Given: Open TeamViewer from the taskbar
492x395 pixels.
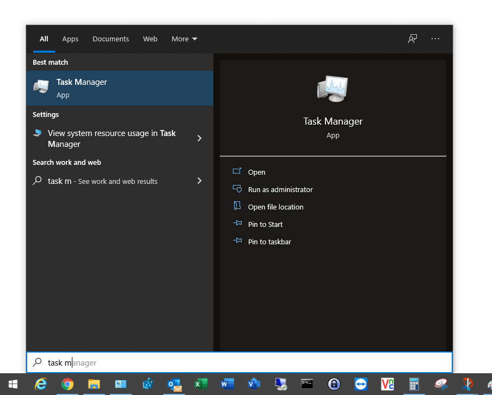Looking at the screenshot, I should (x=360, y=384).
